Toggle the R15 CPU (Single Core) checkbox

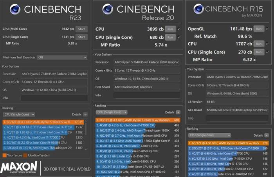267,52
